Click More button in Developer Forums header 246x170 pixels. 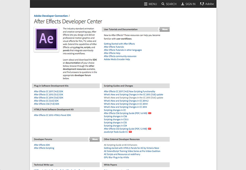[95, 139]
